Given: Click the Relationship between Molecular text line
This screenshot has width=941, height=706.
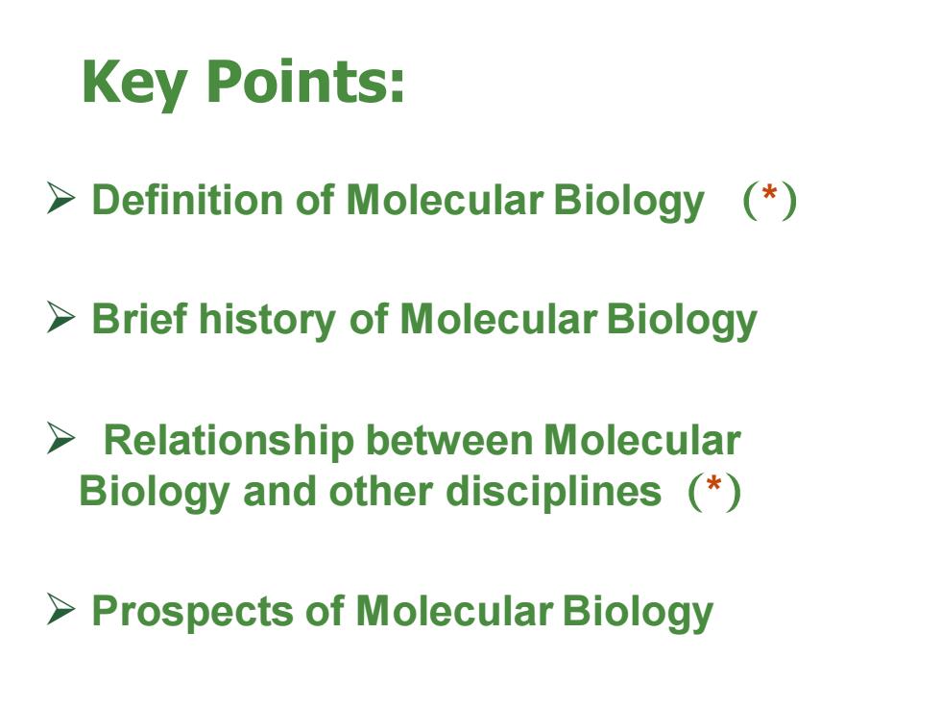Looking at the screenshot, I should (422, 441).
